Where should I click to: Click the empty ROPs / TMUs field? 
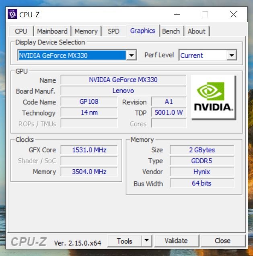89,123
